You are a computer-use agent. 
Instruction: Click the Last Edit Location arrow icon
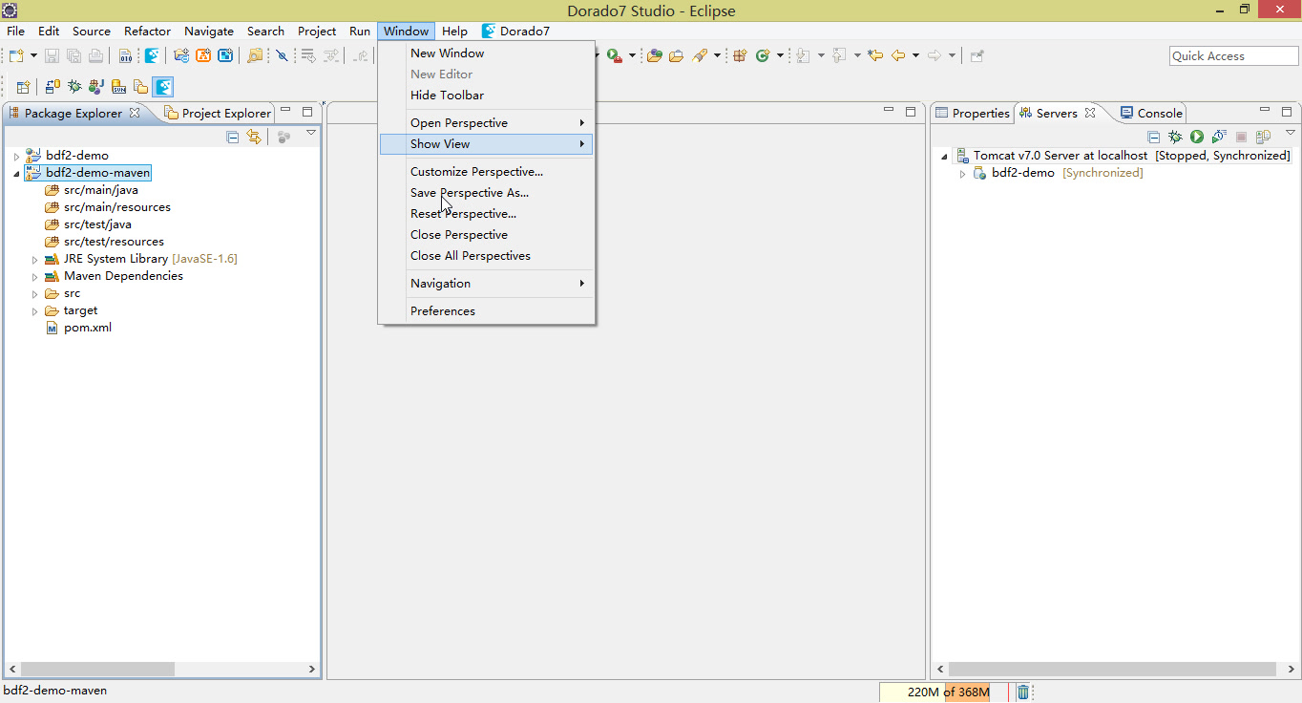point(875,55)
